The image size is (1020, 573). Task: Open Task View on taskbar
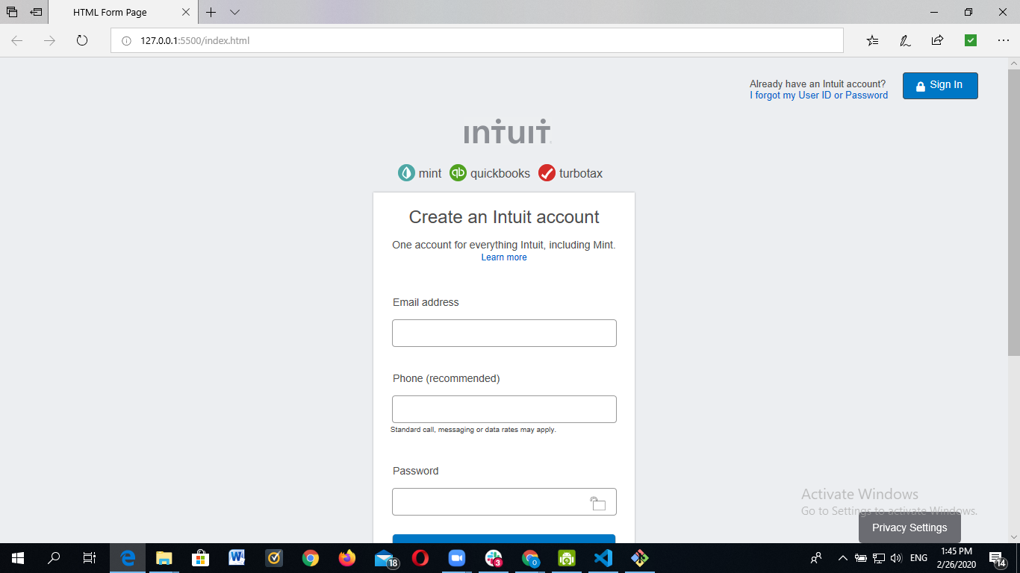click(90, 558)
